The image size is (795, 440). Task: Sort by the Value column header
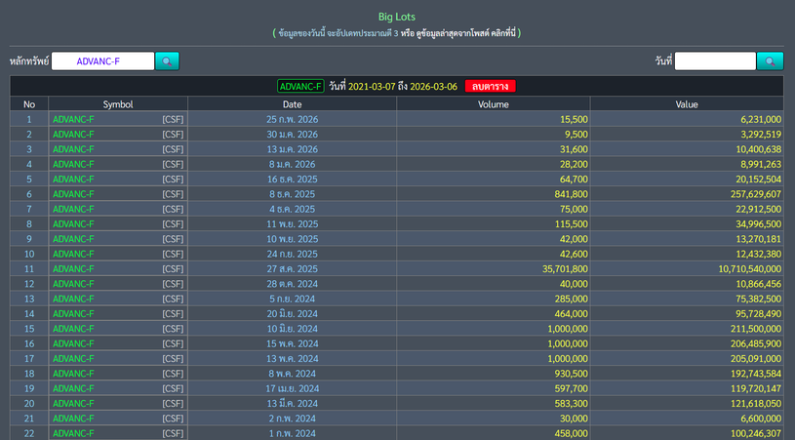pos(687,103)
